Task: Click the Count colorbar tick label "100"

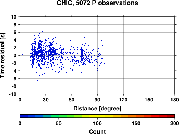Action: point(97,123)
